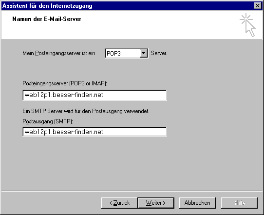Close the Assistent für den Internetzugang window
Viewport: 264px width, 215px height.
point(258,6)
